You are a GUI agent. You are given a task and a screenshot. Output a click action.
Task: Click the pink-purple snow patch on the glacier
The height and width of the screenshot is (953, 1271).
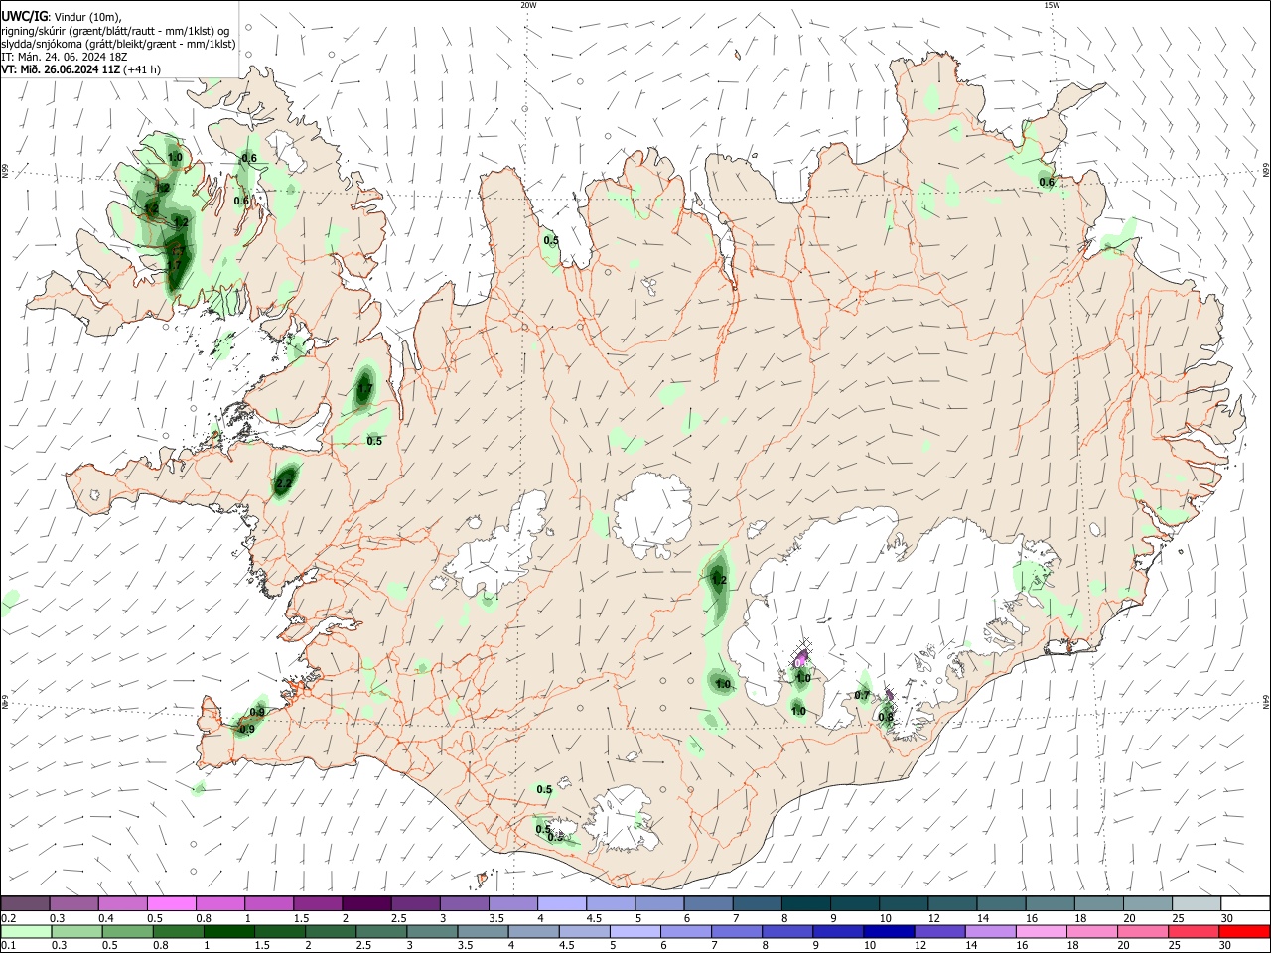tap(802, 659)
